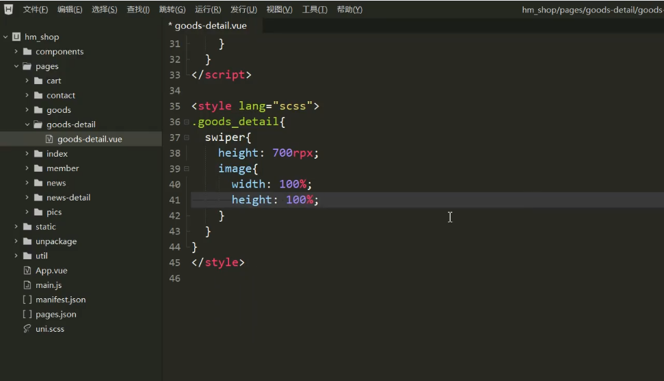
Task: Click the style lang="scss" opening tag
Action: coord(255,106)
